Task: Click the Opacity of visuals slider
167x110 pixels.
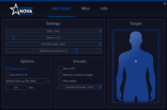Action: pyautogui.click(x=79, y=87)
